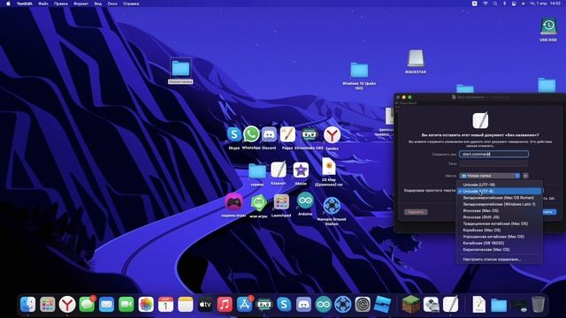The image size is (566, 318).
Task: Open the Apple menu
Action: [8, 4]
